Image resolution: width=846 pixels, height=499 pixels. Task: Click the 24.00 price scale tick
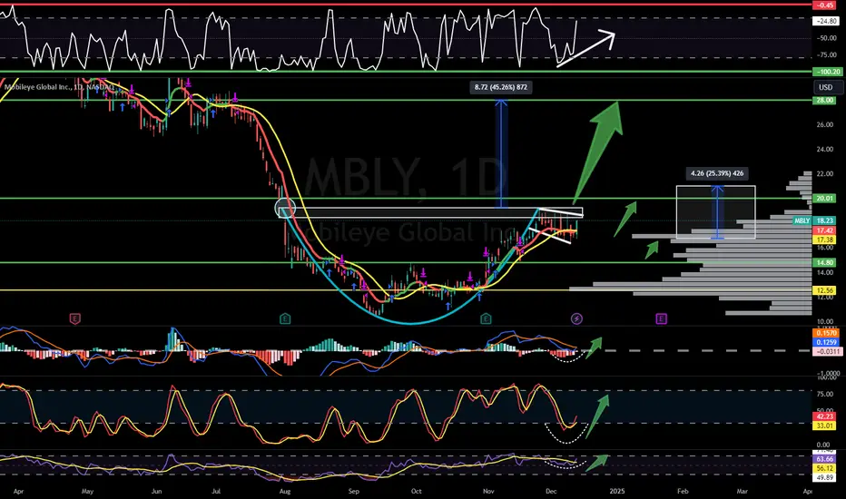coord(824,150)
